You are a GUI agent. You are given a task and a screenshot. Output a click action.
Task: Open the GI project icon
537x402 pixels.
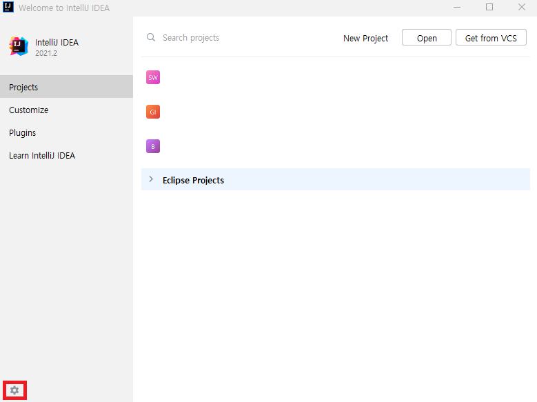coord(153,112)
